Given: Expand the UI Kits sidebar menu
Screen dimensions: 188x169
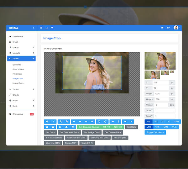Looking at the screenshot, I should tap(21, 47).
